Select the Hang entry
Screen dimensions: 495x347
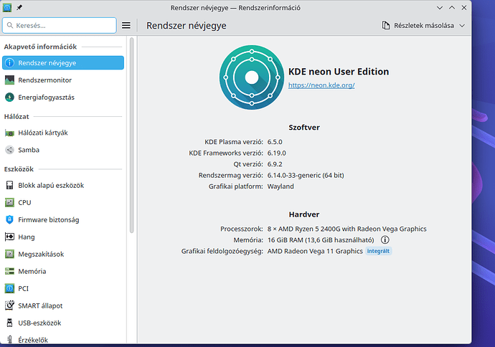pyautogui.click(x=63, y=237)
